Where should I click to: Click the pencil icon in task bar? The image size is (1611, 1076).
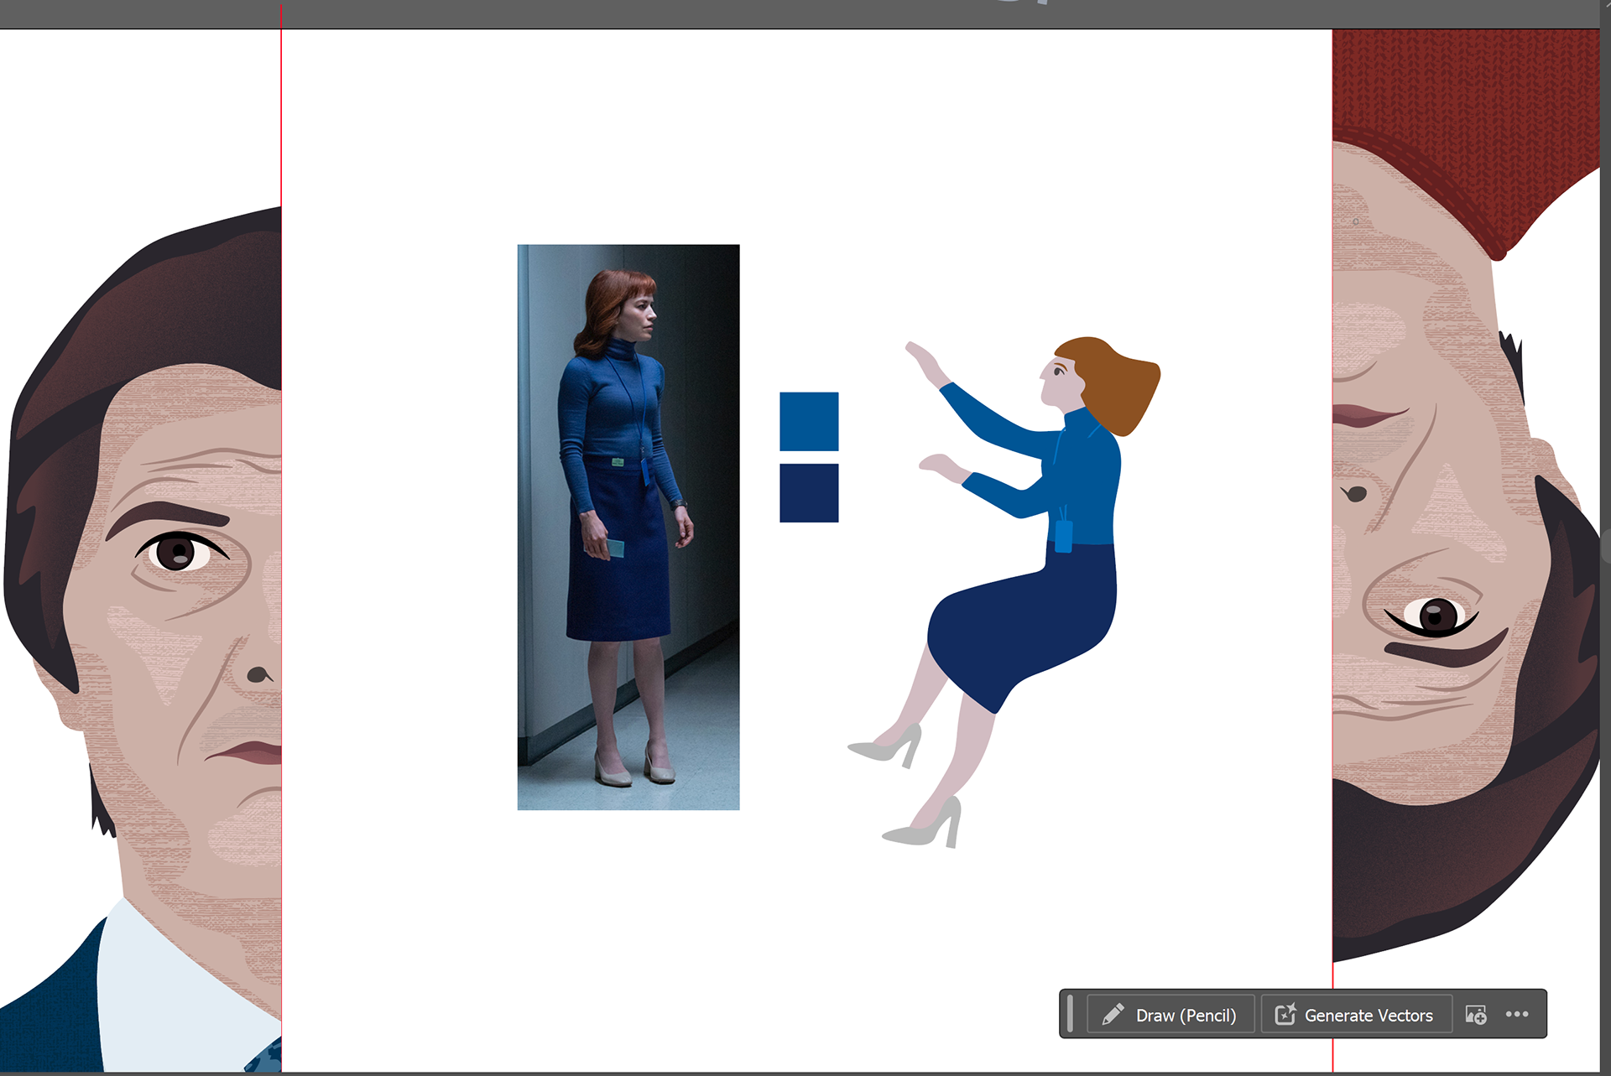point(1113,1015)
